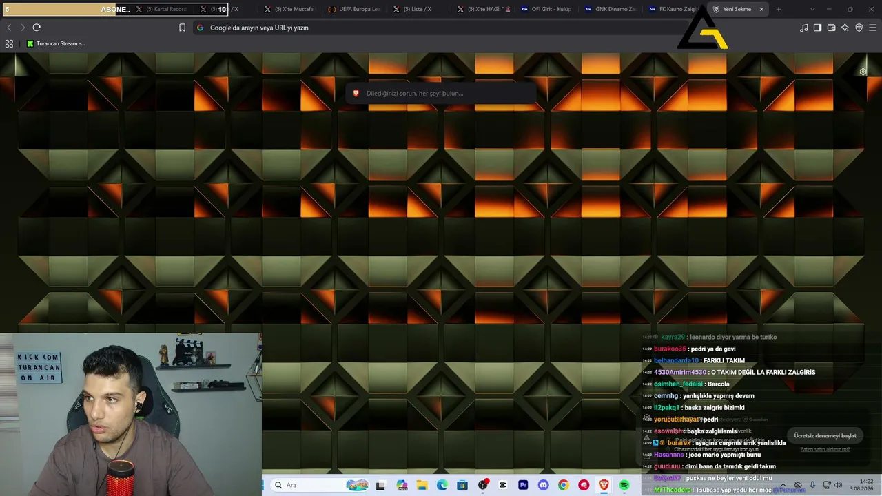Click username 4530Amirim4530 in chat
This screenshot has height=496, width=882.
680,372
